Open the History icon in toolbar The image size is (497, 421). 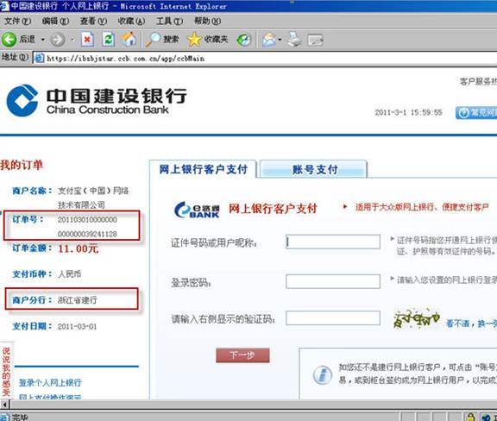tap(243, 40)
